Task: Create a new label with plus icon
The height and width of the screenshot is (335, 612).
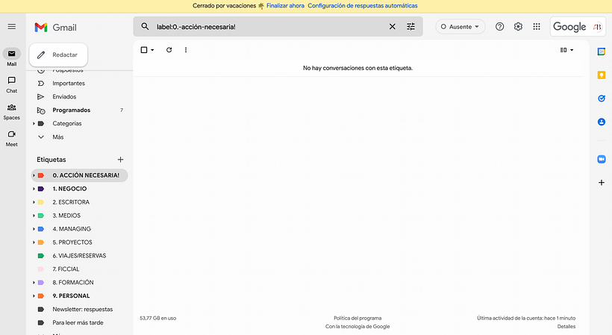Action: (121, 160)
